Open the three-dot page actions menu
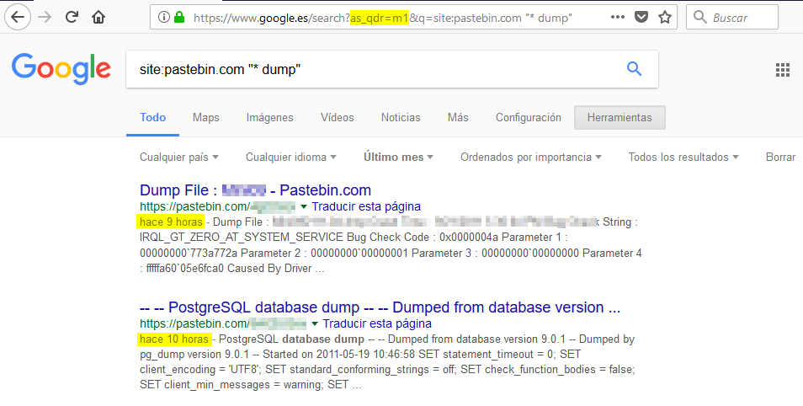 pyautogui.click(x=617, y=17)
